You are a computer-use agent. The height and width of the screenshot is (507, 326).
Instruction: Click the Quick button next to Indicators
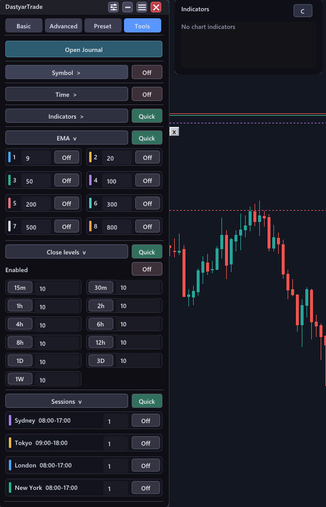(x=147, y=116)
